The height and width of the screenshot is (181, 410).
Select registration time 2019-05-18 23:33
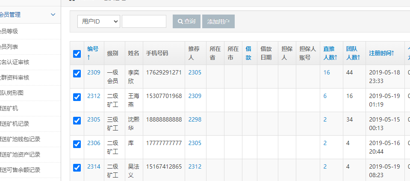pos(385,77)
